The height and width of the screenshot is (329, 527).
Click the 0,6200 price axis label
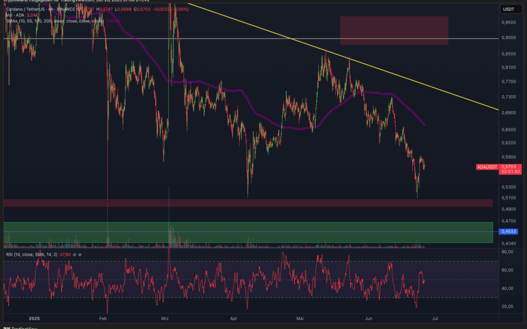[508, 143]
